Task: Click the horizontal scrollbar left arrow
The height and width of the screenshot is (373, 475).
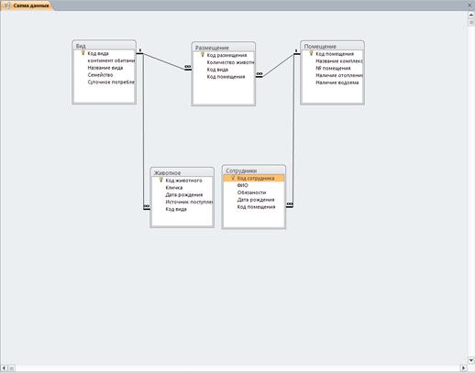Action: point(4,368)
